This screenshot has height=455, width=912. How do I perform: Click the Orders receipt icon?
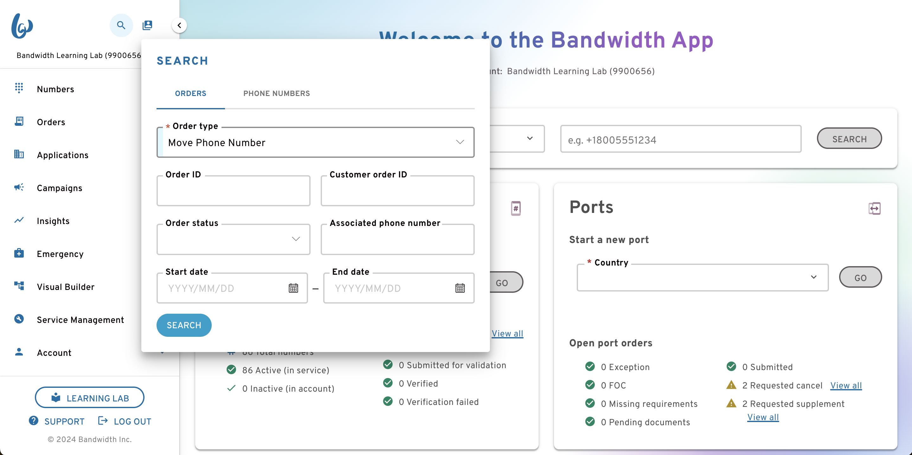(19, 121)
